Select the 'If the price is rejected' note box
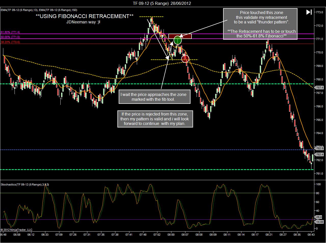 pos(155,119)
